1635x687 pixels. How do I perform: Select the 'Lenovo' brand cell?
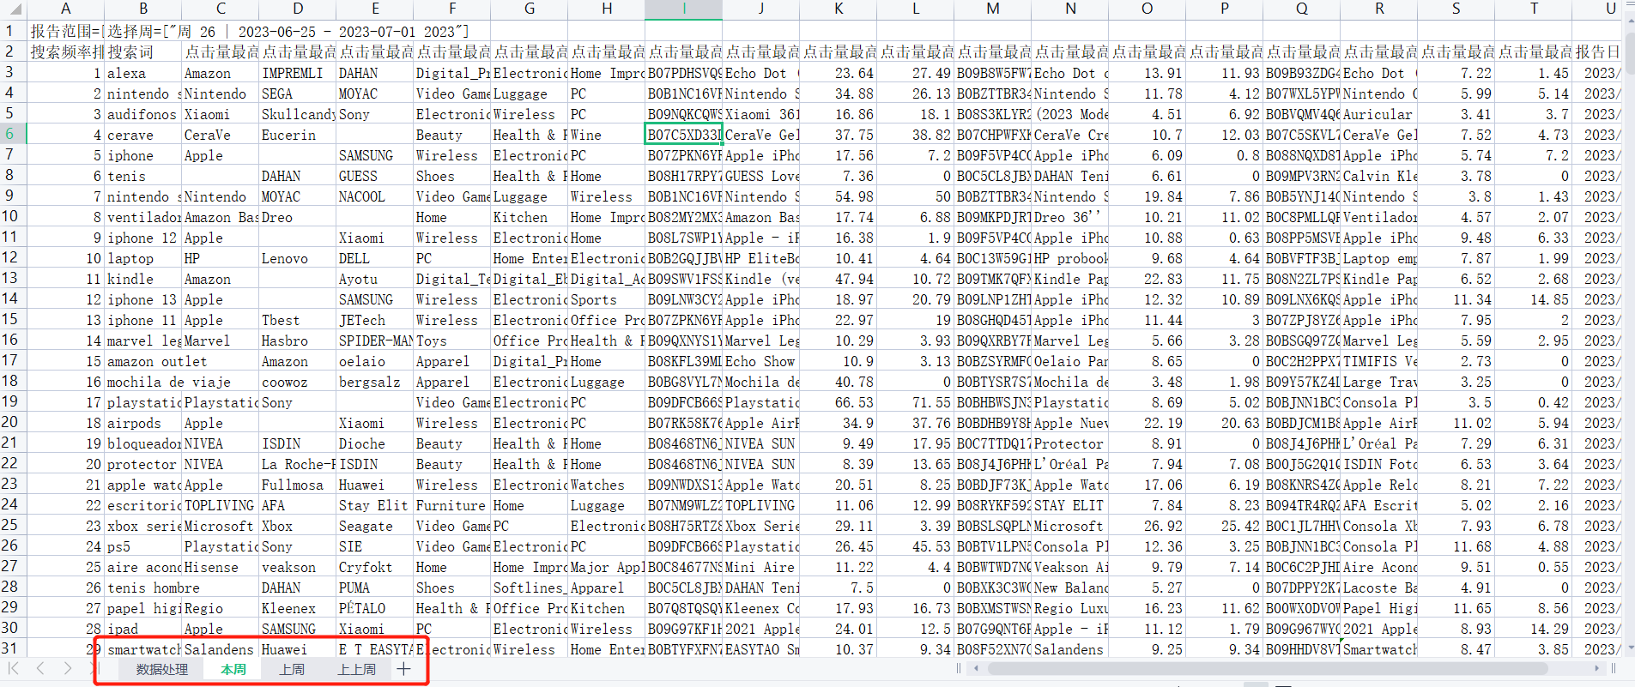point(298,258)
